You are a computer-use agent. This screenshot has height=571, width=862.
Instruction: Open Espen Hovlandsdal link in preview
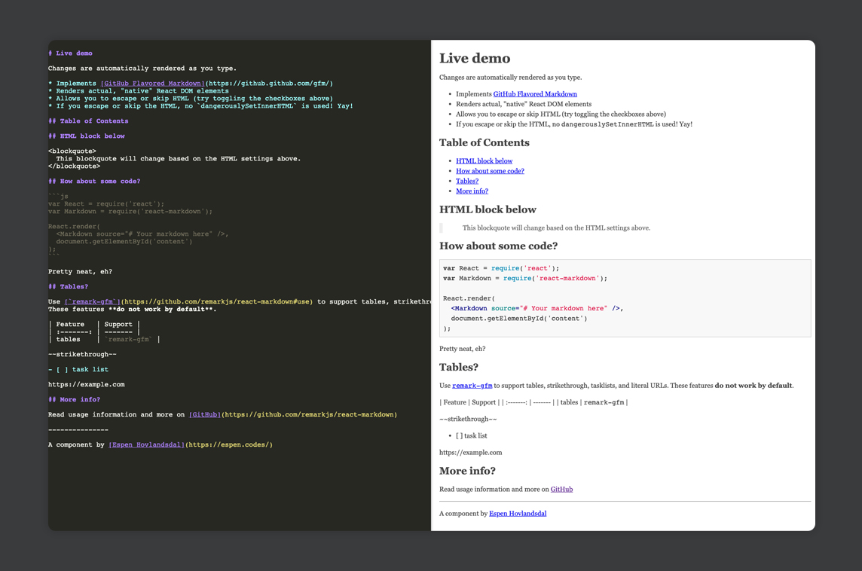pyautogui.click(x=518, y=513)
